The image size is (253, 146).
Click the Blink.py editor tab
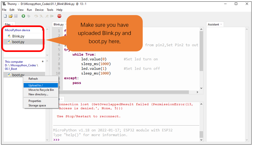click(58, 24)
